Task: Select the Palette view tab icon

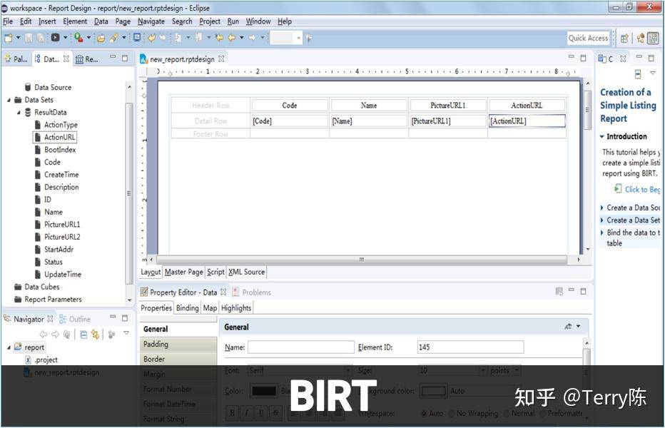Action: 8,59
